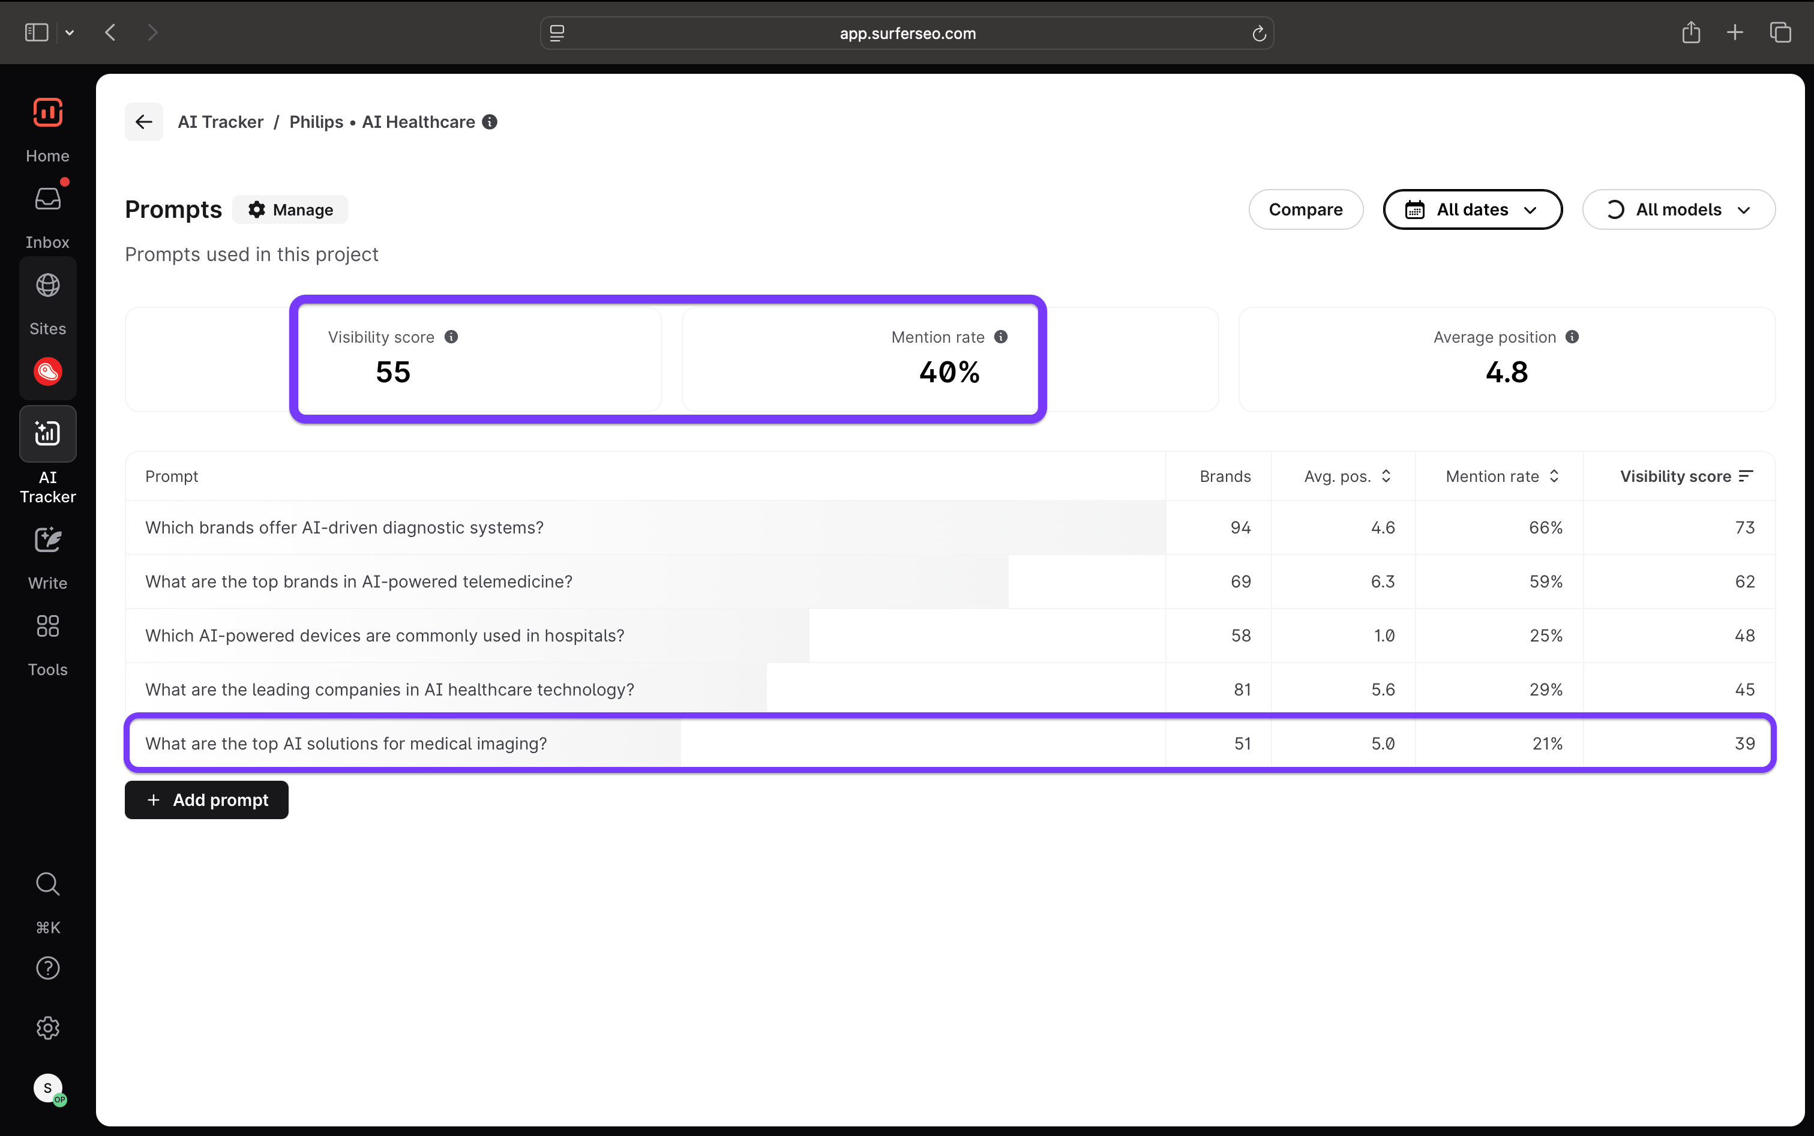Open the Write feather icon
The height and width of the screenshot is (1136, 1814).
47,540
